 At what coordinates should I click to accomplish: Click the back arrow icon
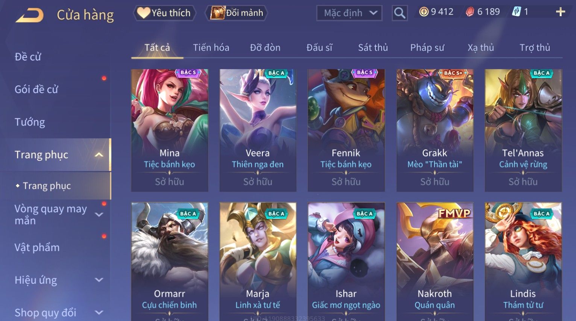click(29, 15)
